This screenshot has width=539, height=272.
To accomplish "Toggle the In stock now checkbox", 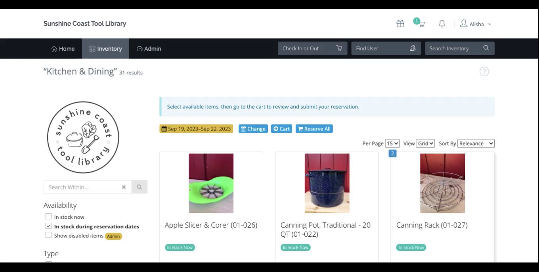I will [48, 216].
